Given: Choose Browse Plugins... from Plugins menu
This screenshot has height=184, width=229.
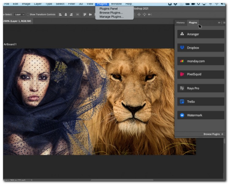Looking at the screenshot, I should (111, 13).
